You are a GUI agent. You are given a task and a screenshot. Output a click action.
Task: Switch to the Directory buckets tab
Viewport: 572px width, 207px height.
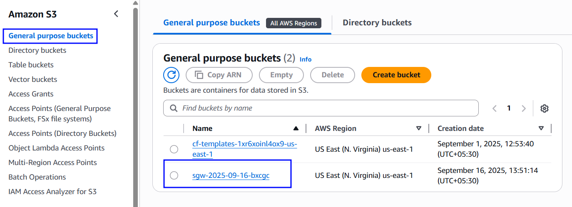(x=377, y=22)
